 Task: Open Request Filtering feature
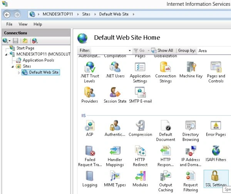click(191, 181)
